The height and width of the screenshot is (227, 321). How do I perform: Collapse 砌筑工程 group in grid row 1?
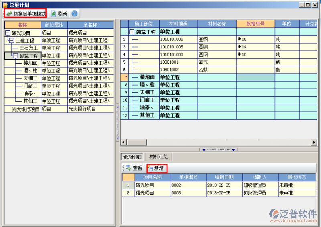(x=132, y=32)
